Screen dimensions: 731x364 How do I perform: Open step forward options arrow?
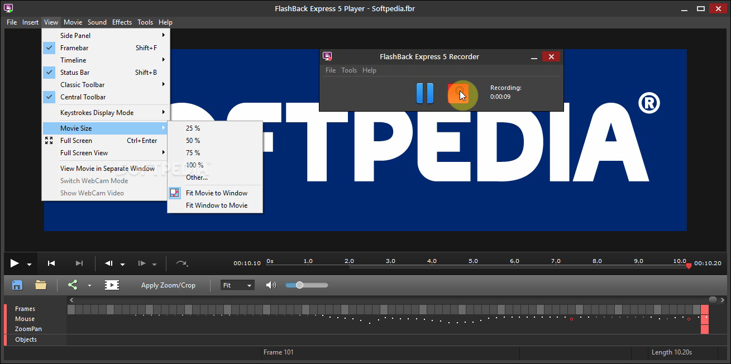pos(155,265)
